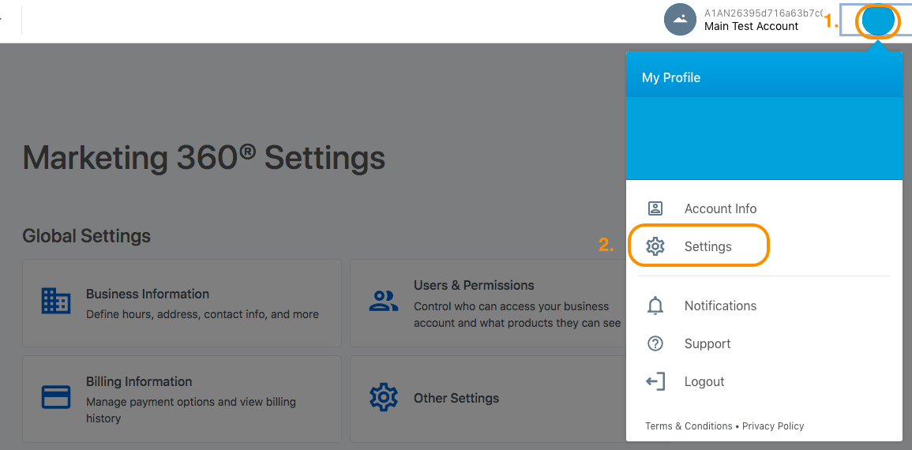This screenshot has width=912, height=450.
Task: Click the Notifications bell icon
Action: click(x=655, y=306)
